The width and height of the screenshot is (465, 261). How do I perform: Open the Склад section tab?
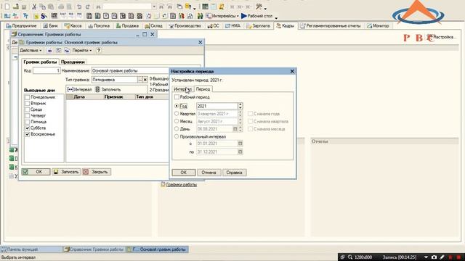[x=153, y=26]
